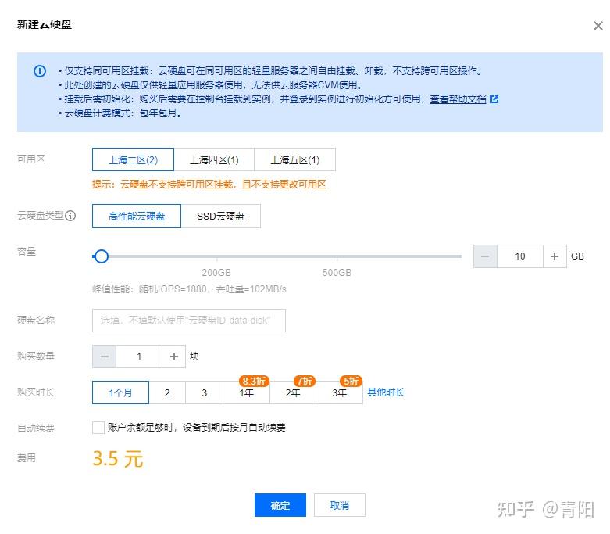This screenshot has height=534, width=610.
Task: Click capacity slider track at 500GB mark
Action: pos(337,256)
